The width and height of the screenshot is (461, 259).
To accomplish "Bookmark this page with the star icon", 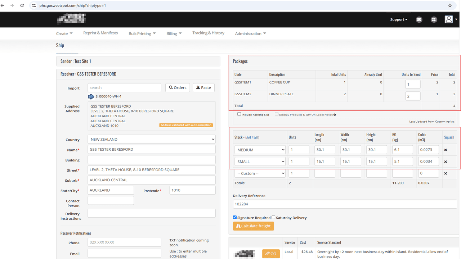I will [x=450, y=6].
